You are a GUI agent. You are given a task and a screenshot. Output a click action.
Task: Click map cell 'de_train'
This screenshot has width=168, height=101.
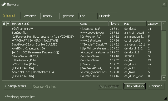(130, 72)
